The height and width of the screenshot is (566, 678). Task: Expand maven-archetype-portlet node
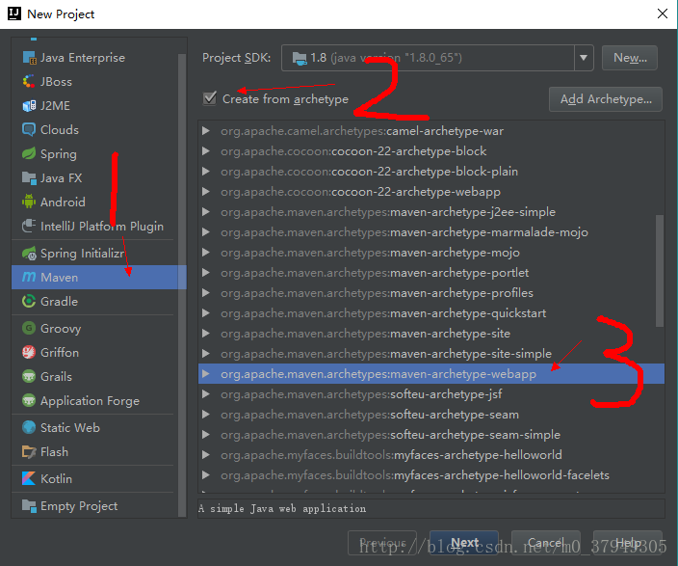click(x=206, y=273)
